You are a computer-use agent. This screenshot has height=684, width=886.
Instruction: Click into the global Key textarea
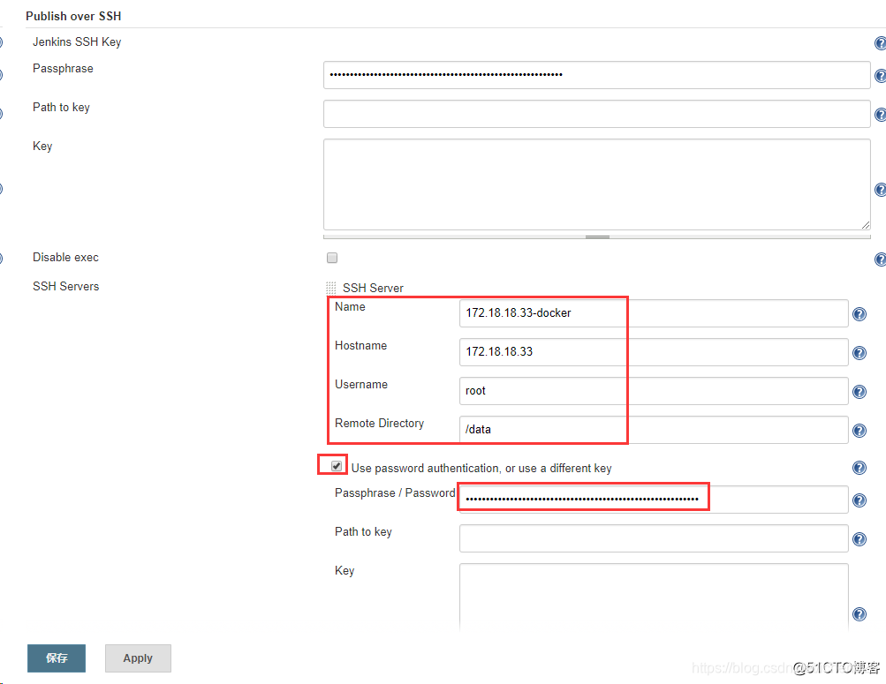tap(596, 184)
